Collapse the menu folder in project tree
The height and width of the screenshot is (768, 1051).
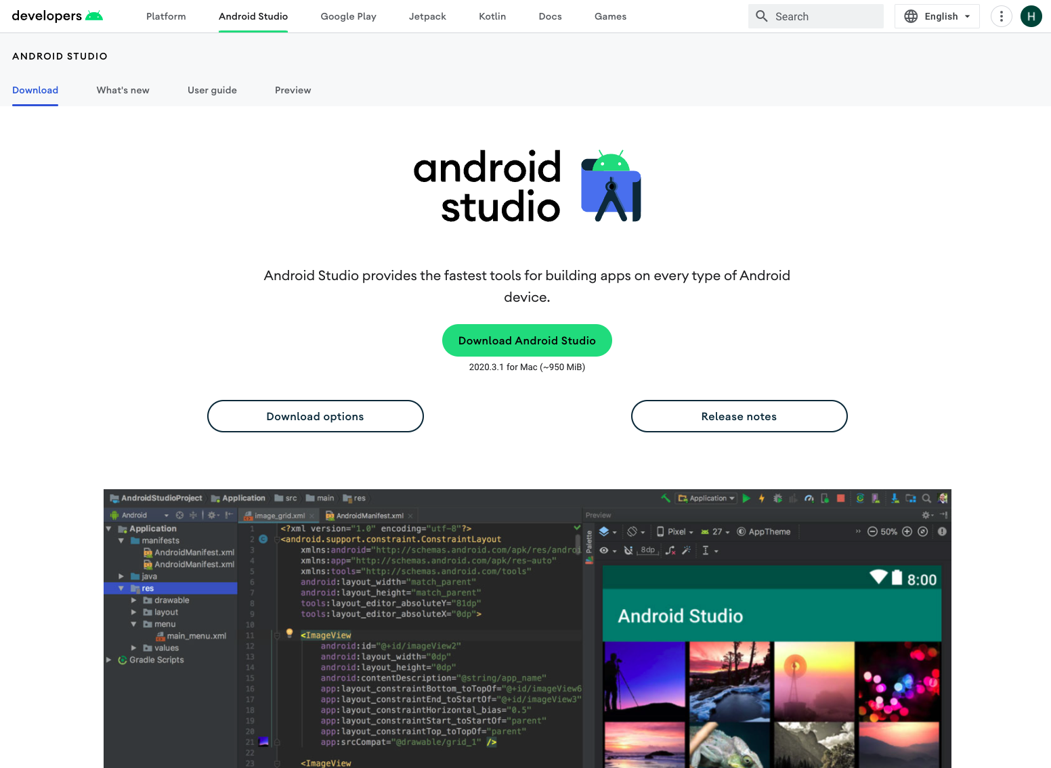(x=133, y=624)
